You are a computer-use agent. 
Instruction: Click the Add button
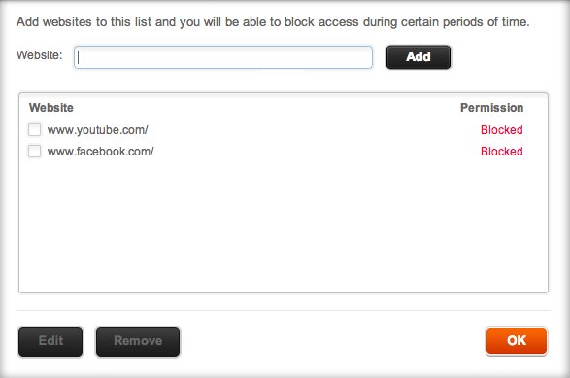coord(419,57)
